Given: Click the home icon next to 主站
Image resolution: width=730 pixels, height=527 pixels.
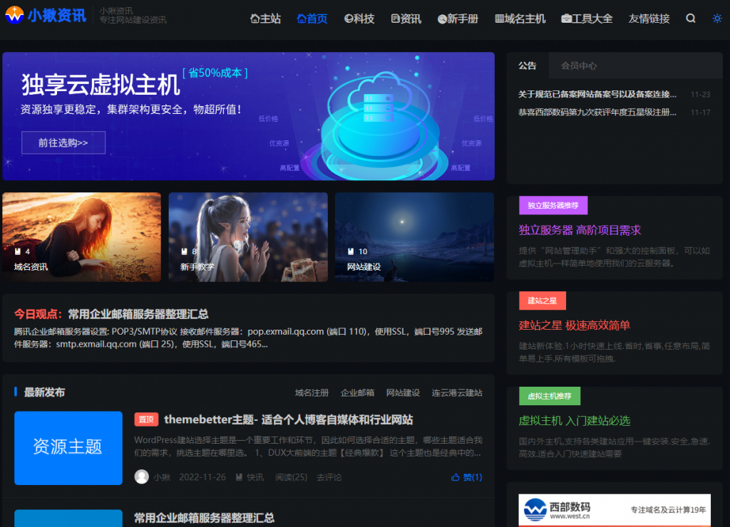Looking at the screenshot, I should (x=255, y=19).
